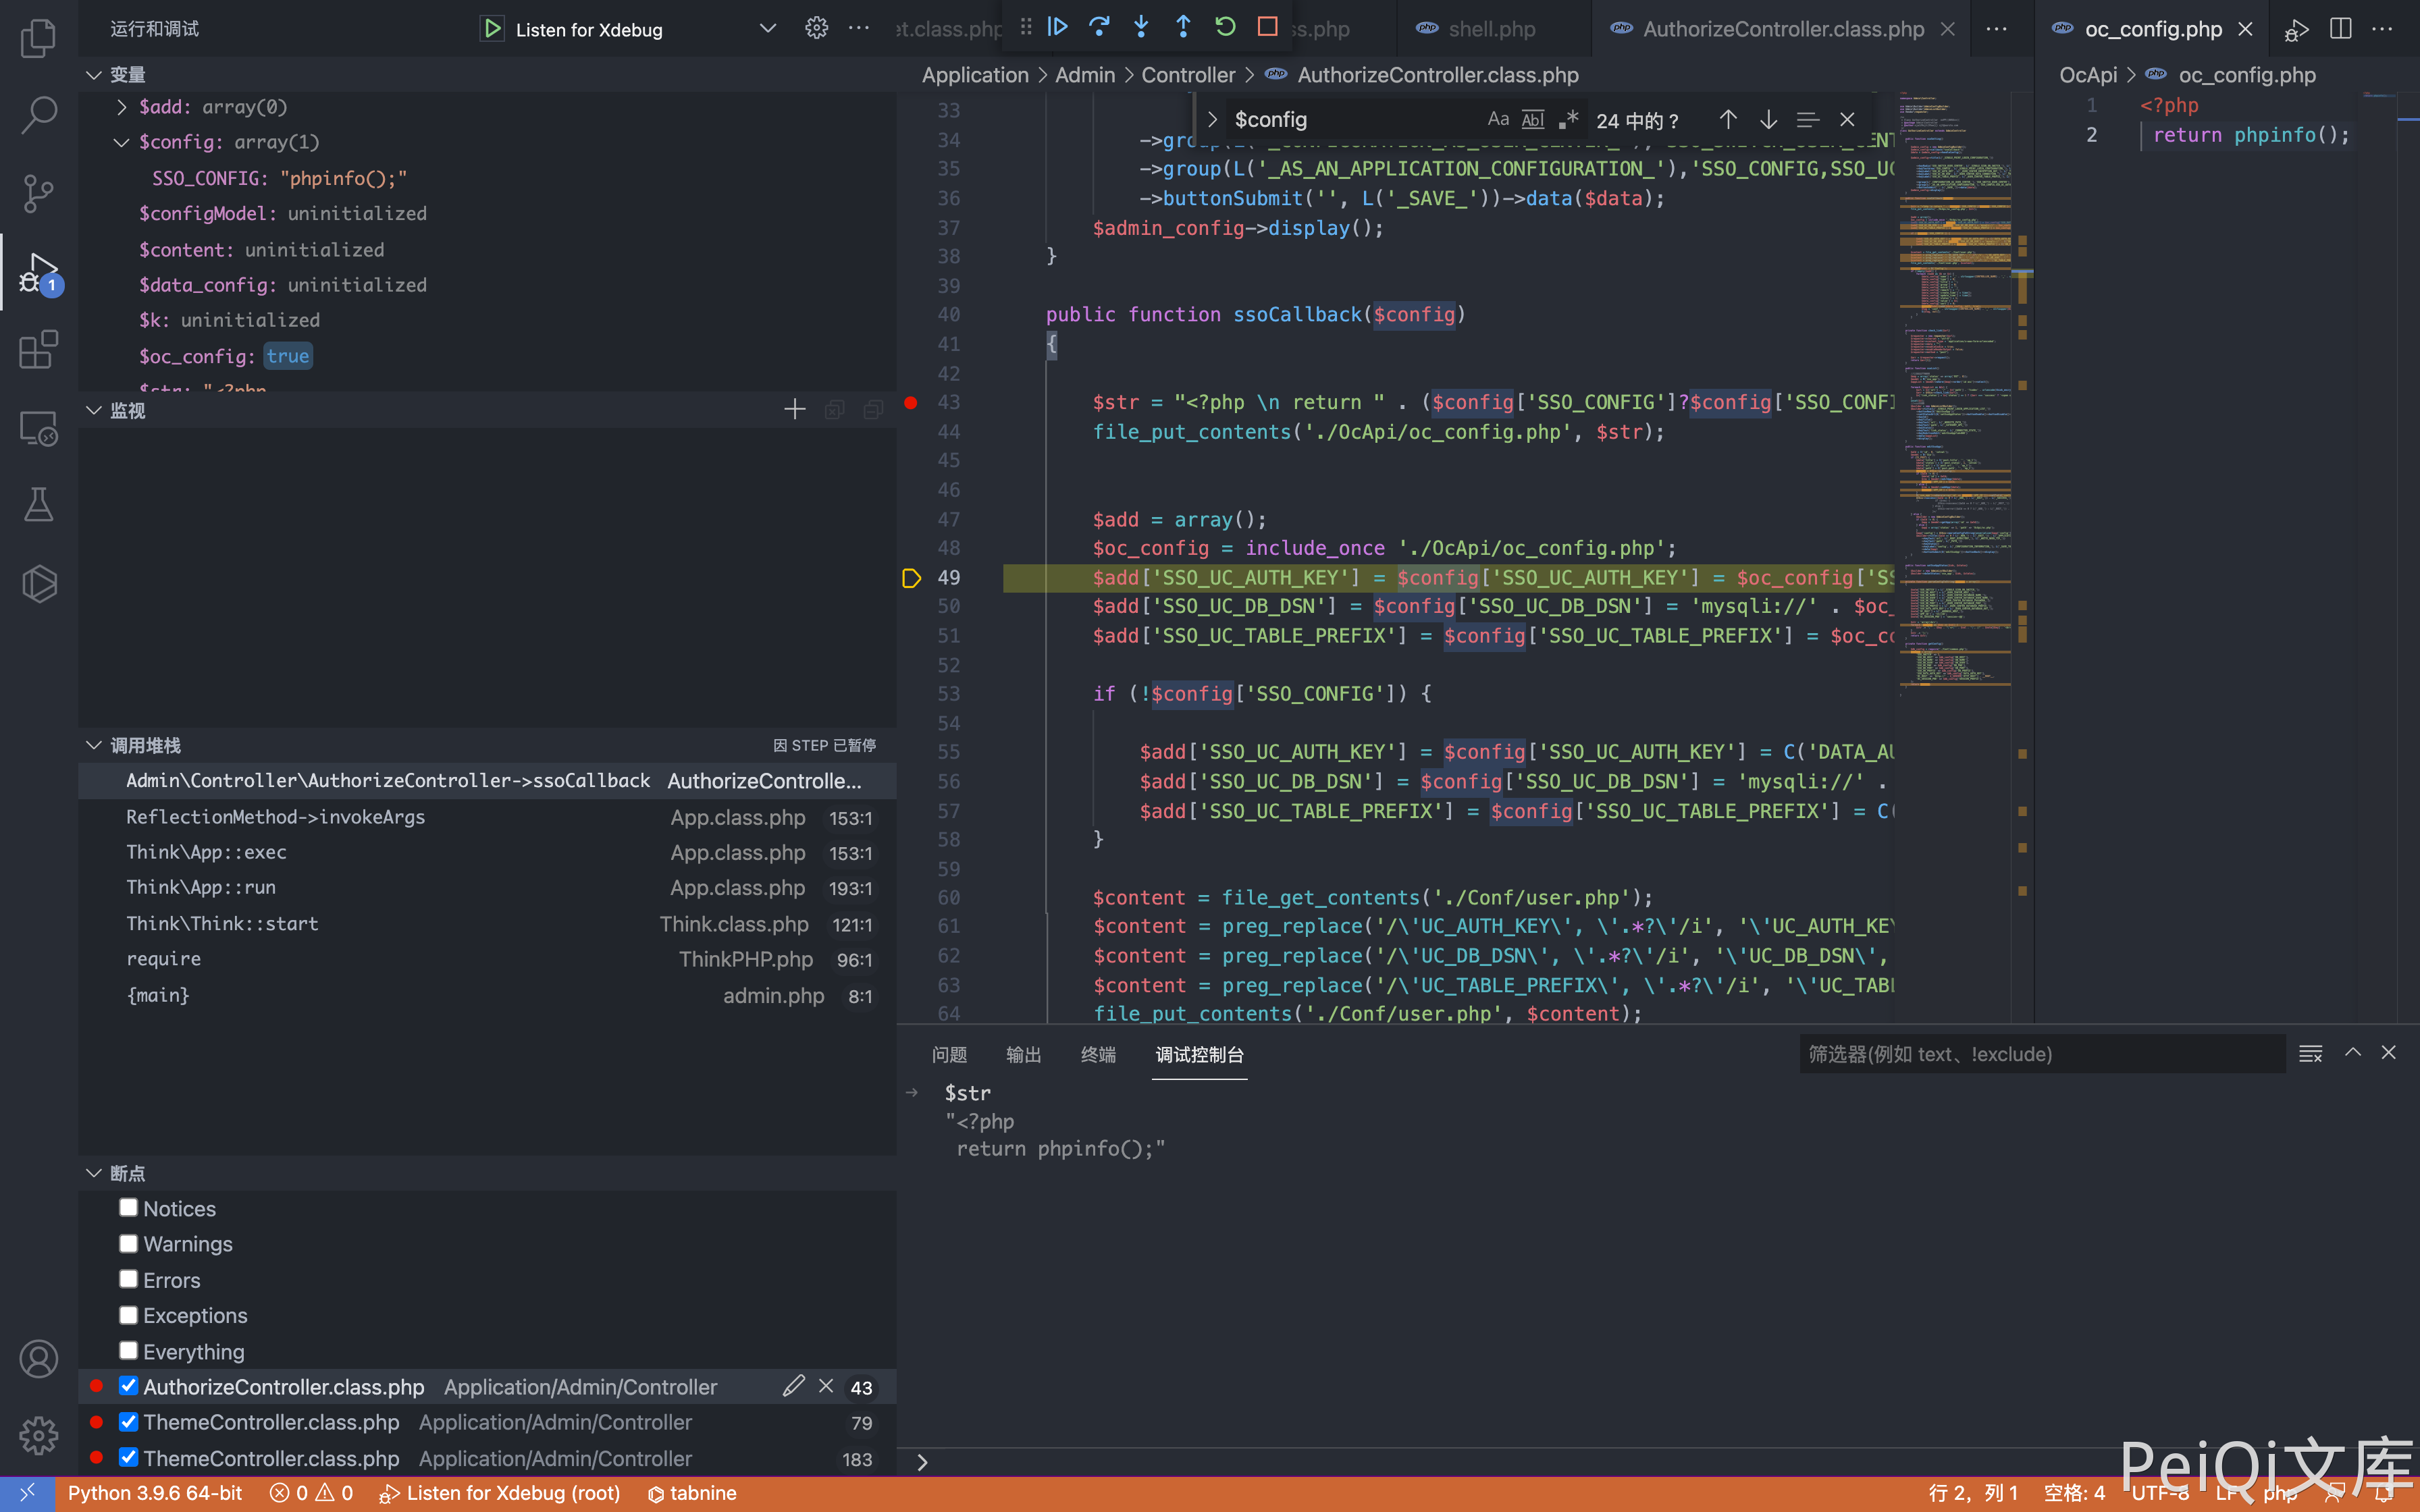Viewport: 2420px width, 1512px height.
Task: Collapse the $config array variable
Action: pos(121,142)
